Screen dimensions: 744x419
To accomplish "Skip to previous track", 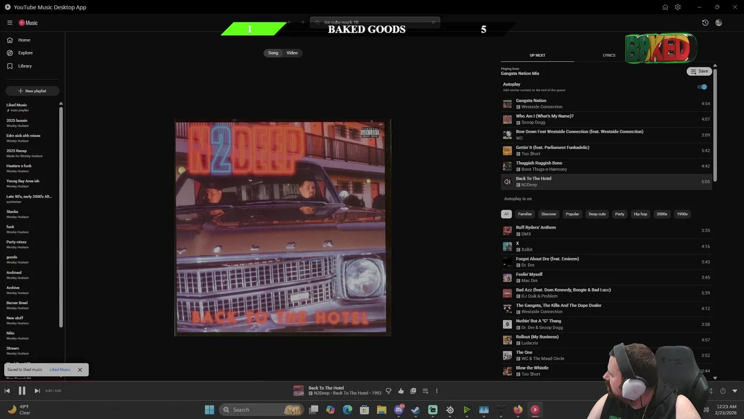I will click(x=7, y=391).
